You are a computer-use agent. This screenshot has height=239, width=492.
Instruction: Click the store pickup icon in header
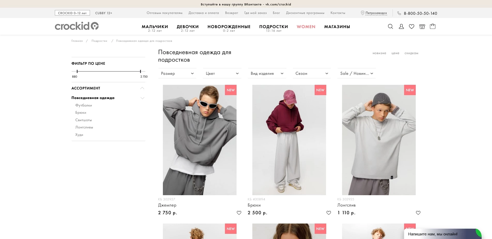(422, 26)
